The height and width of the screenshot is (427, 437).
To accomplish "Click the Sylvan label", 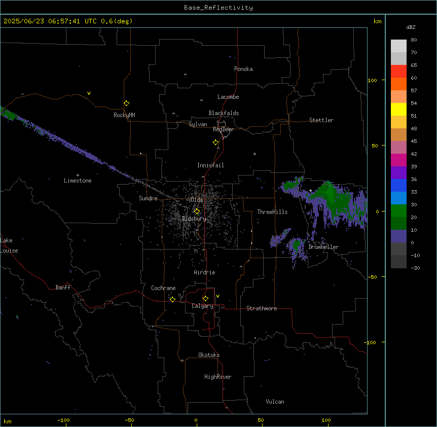I will (x=198, y=124).
